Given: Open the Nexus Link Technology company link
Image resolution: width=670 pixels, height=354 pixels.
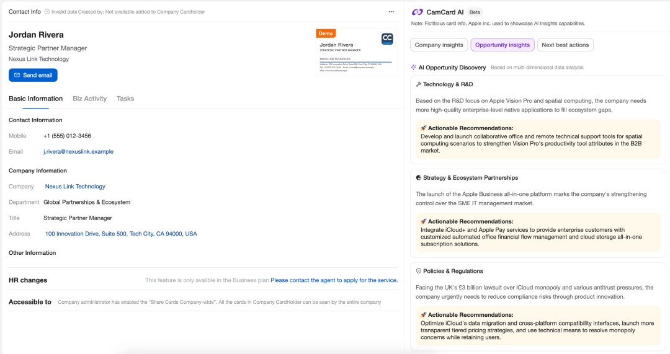Looking at the screenshot, I should [x=75, y=187].
